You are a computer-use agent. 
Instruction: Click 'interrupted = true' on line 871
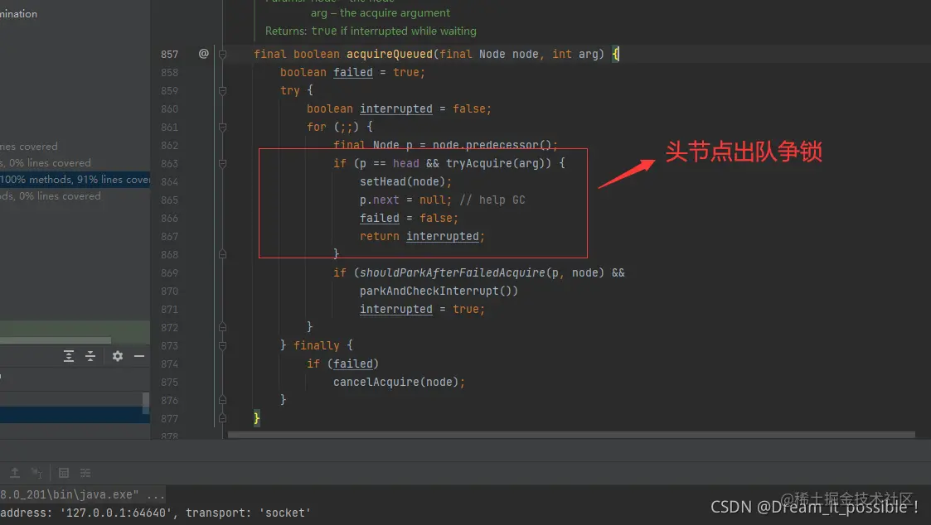(422, 309)
